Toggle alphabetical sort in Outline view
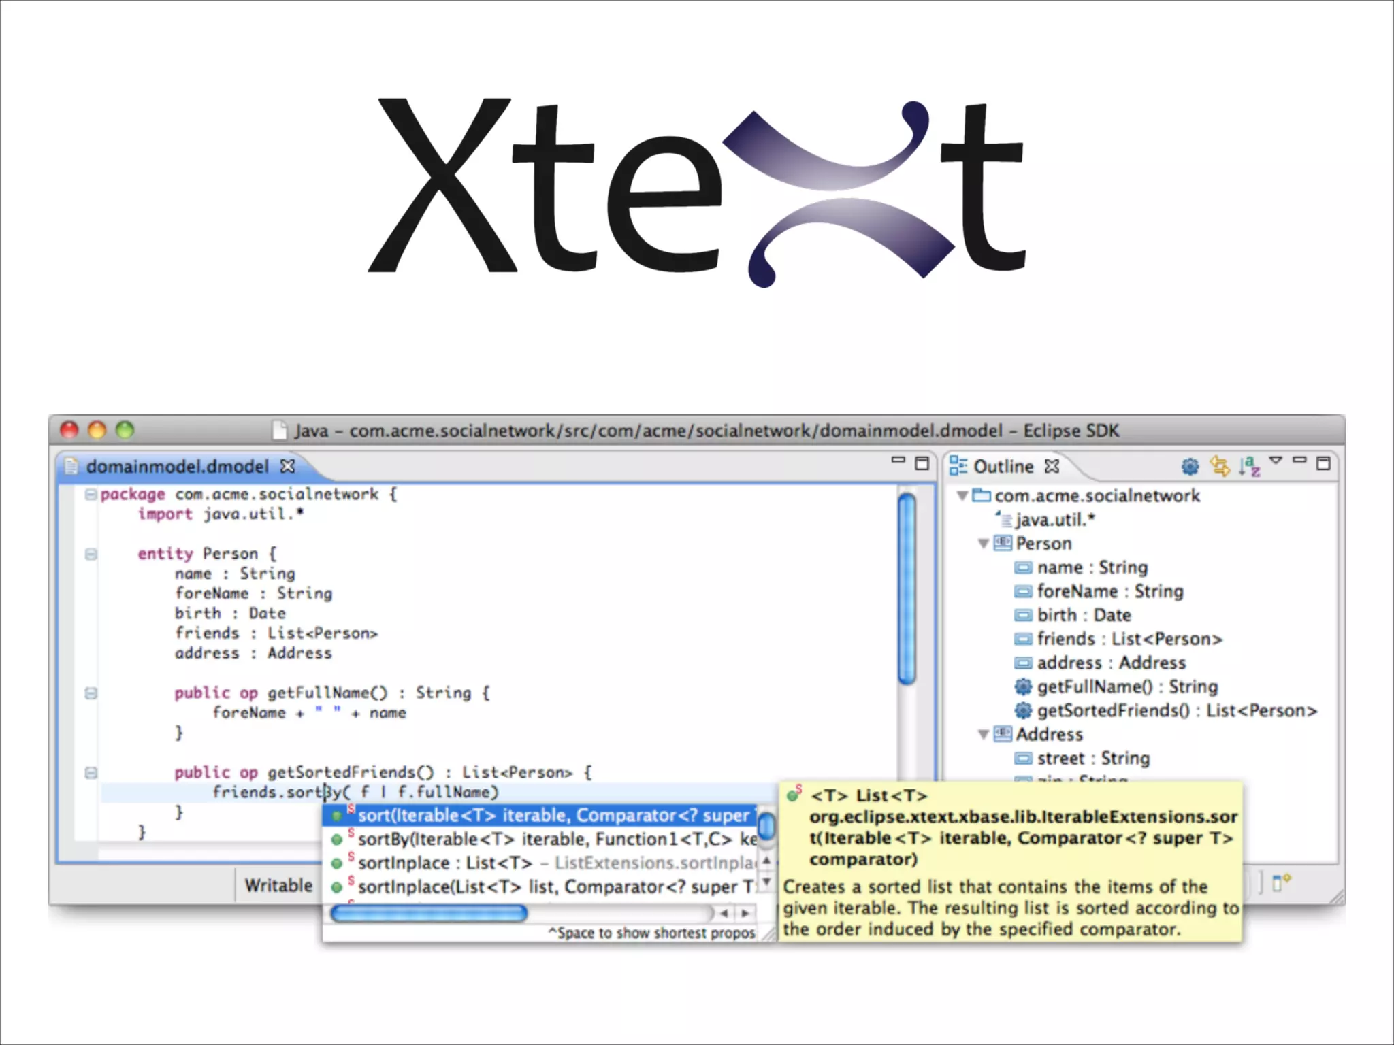 [x=1249, y=467]
